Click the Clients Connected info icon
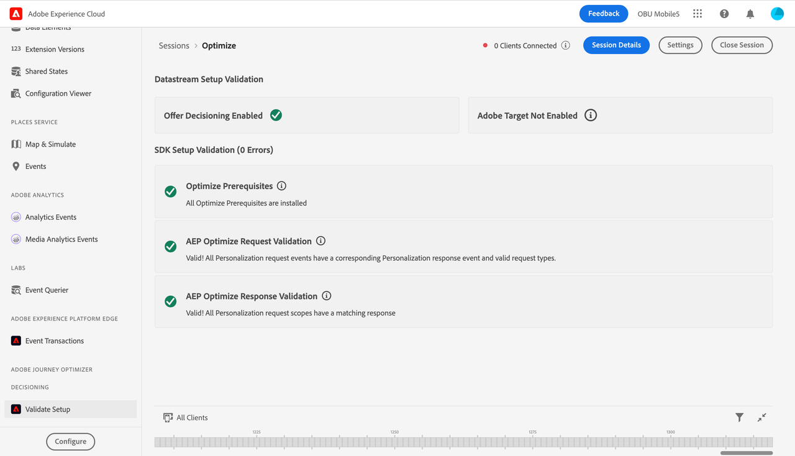This screenshot has width=795, height=456. tap(565, 45)
